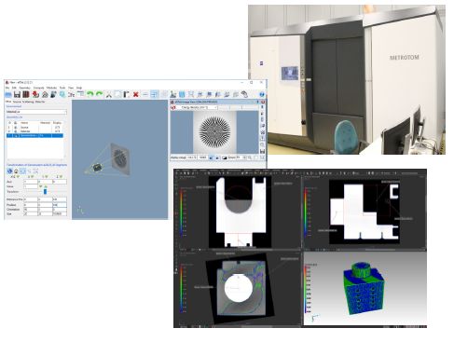Click the red X delete icon
The image size is (454, 342).
(136, 94)
